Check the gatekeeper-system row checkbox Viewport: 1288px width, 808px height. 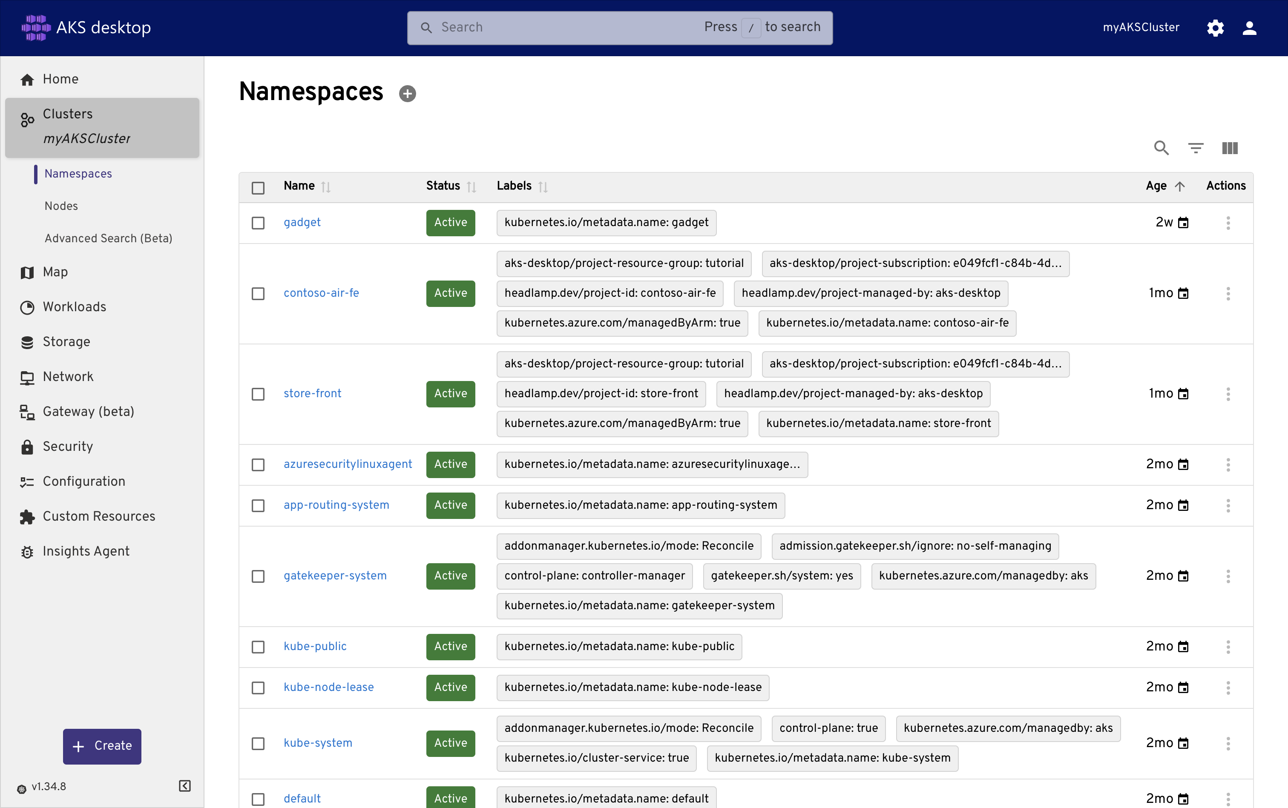[x=258, y=576]
